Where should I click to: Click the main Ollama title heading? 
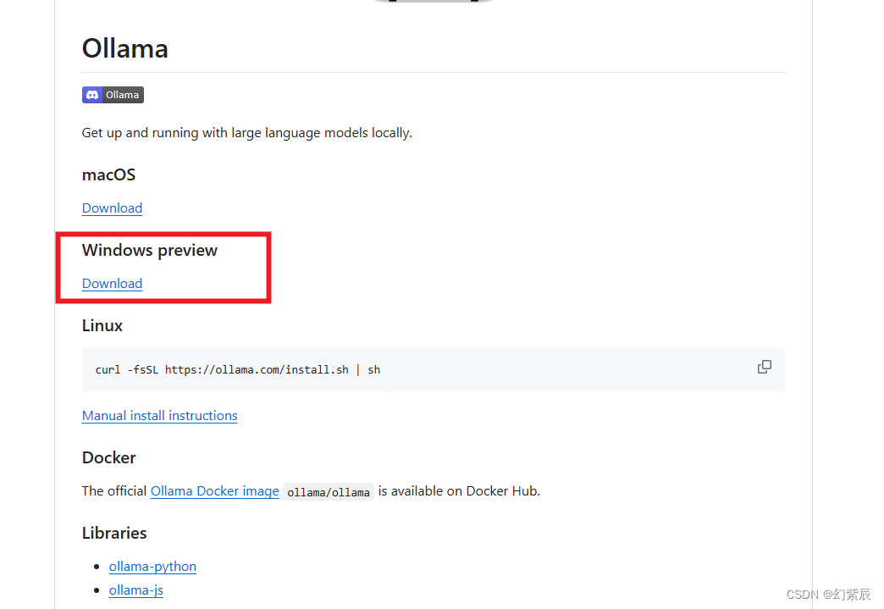pos(125,48)
